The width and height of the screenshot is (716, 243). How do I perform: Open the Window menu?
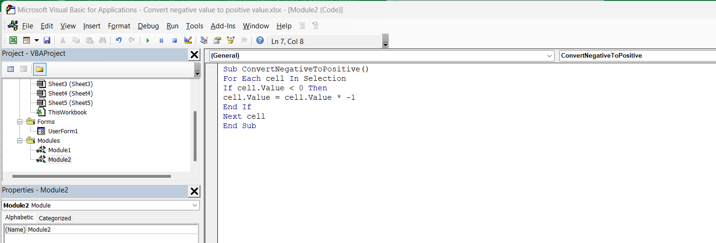[x=256, y=26]
